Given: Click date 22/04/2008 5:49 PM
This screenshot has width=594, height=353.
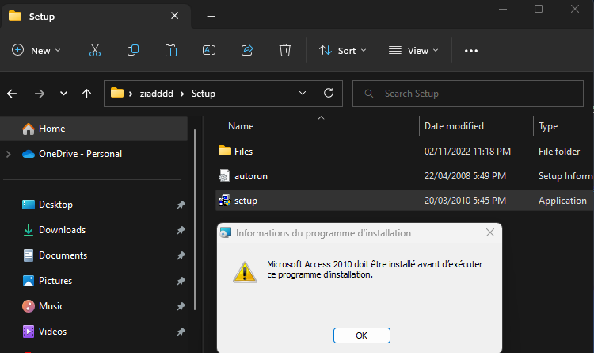Looking at the screenshot, I should point(465,176).
